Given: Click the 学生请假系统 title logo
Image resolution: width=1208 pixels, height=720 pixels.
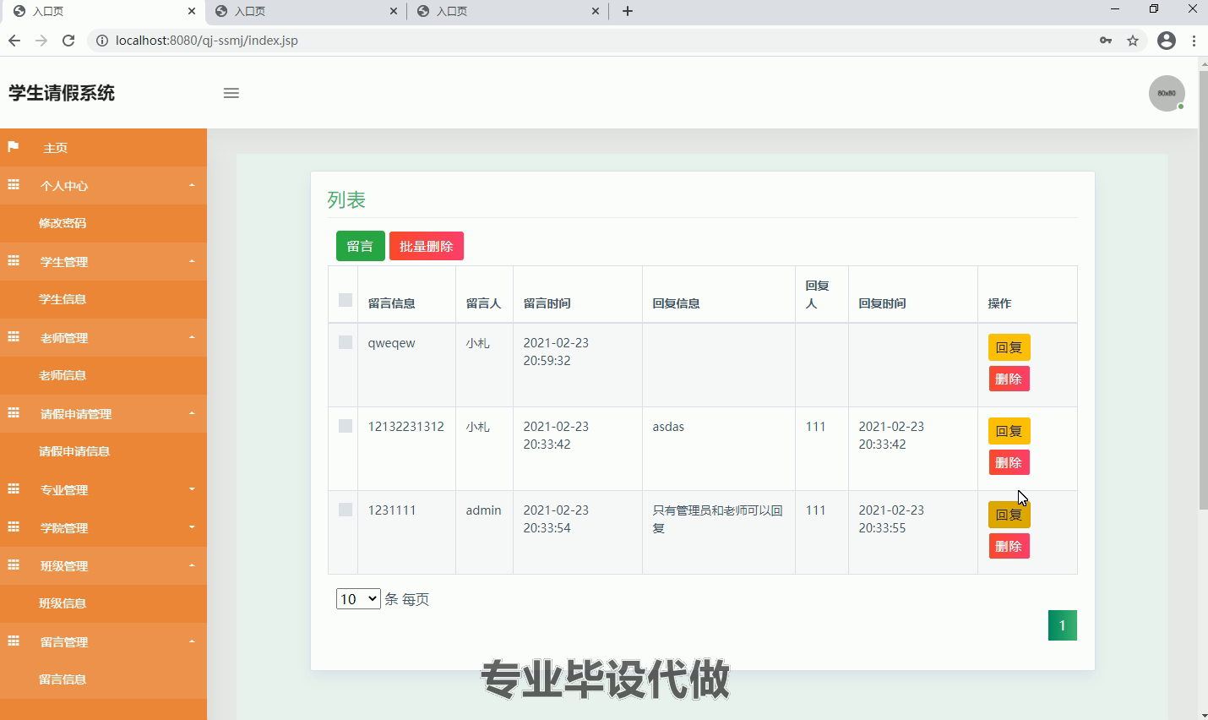Looking at the screenshot, I should (62, 93).
